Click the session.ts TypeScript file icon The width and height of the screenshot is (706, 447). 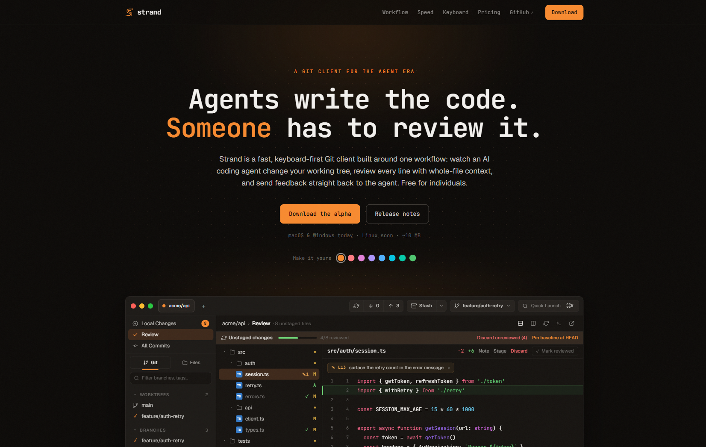point(239,374)
